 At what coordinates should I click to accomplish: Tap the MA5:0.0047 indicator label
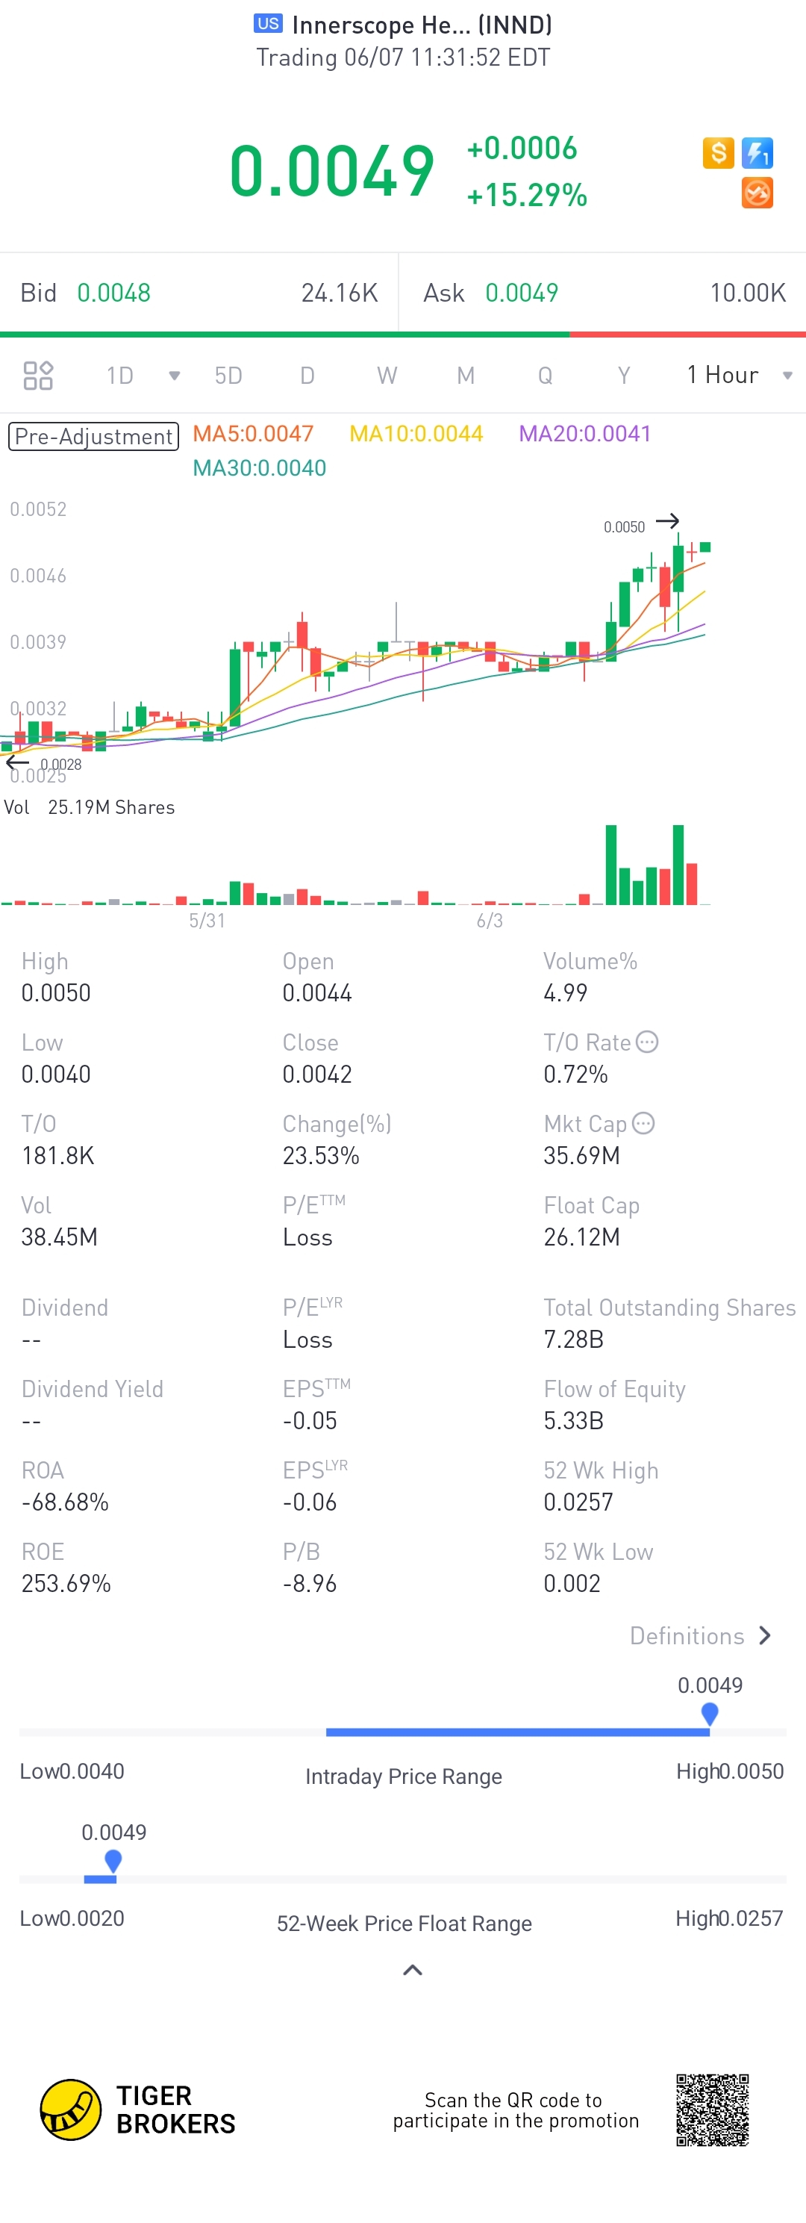(x=254, y=433)
